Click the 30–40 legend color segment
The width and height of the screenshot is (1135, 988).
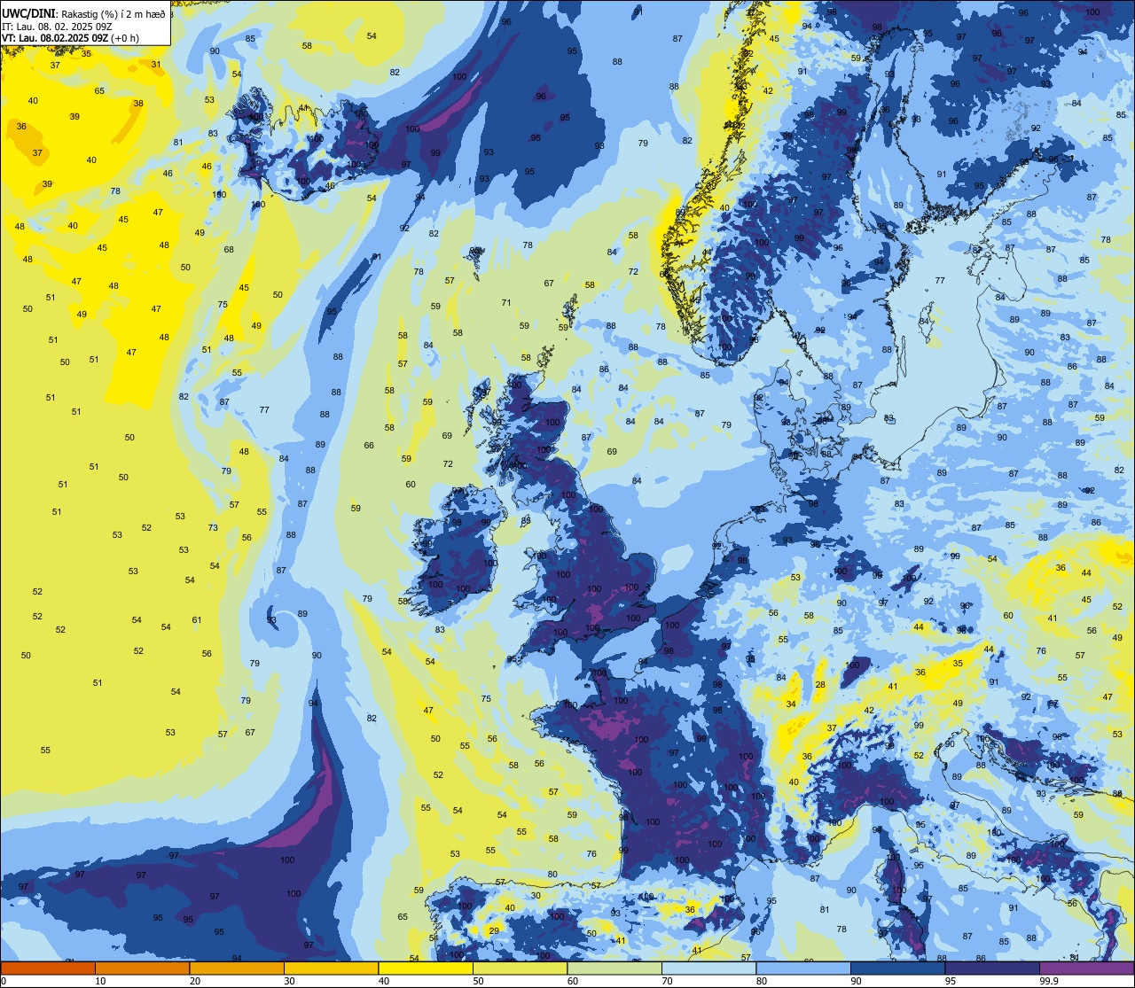coord(331,968)
